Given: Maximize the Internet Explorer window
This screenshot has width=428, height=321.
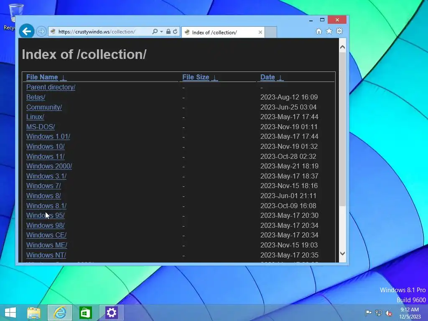Looking at the screenshot, I should pos(322,20).
